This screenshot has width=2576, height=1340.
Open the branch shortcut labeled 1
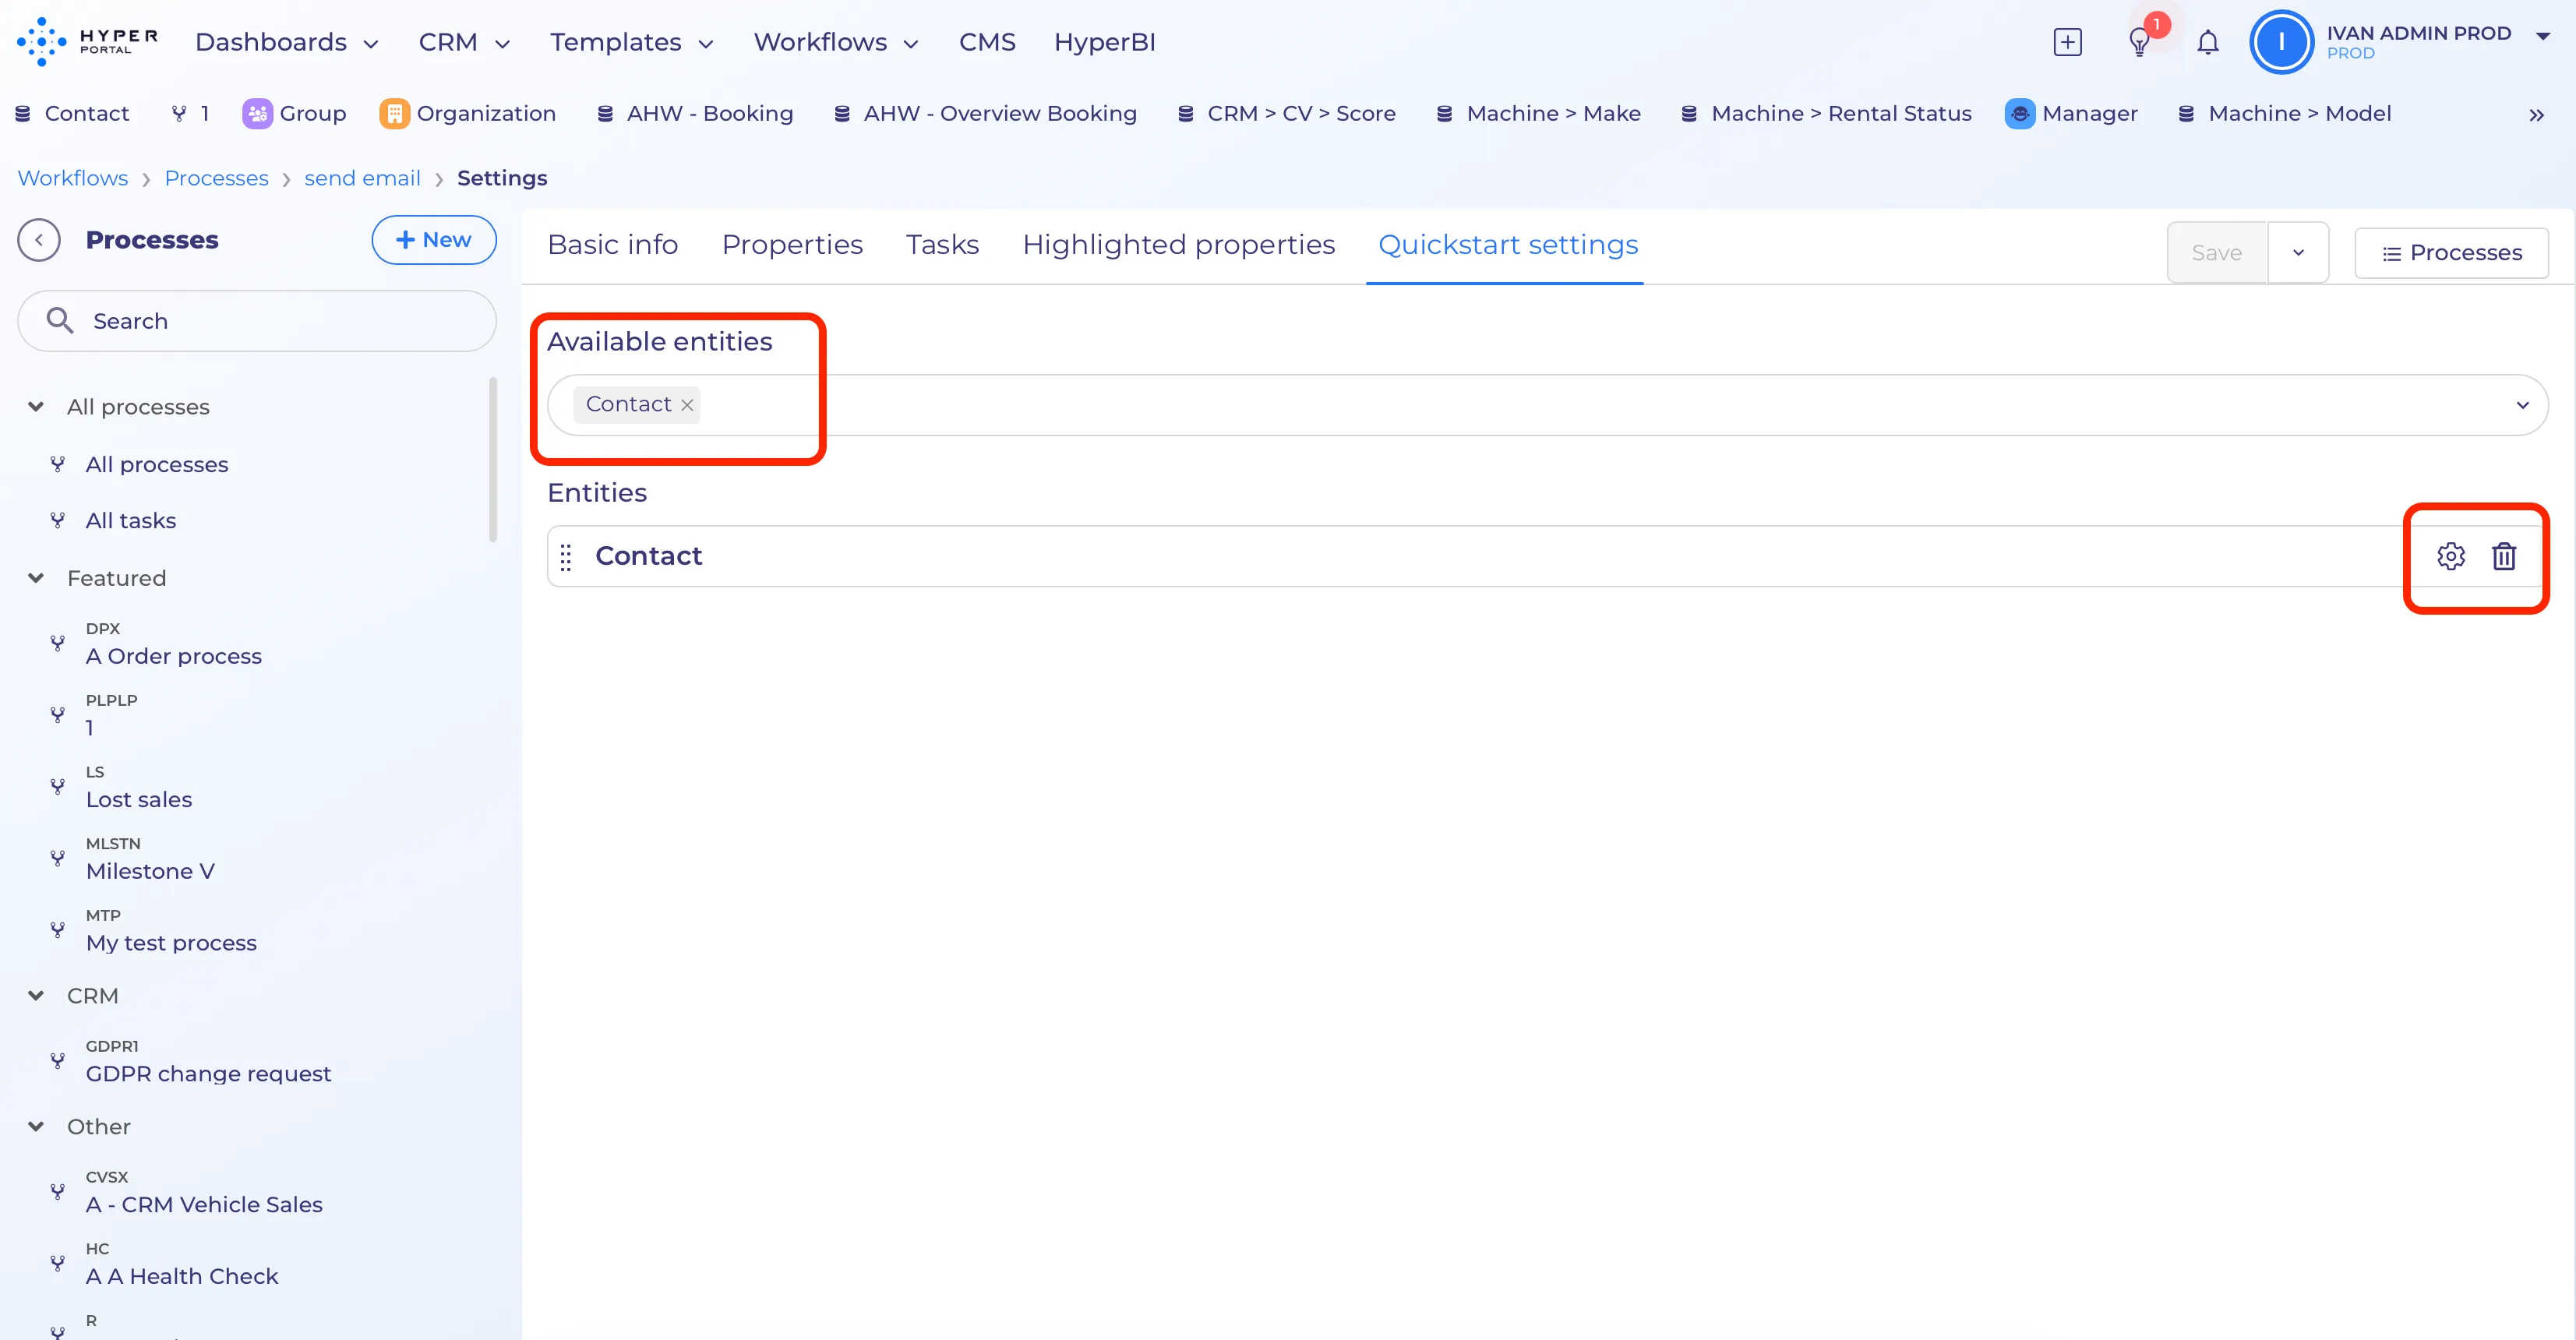coord(190,114)
